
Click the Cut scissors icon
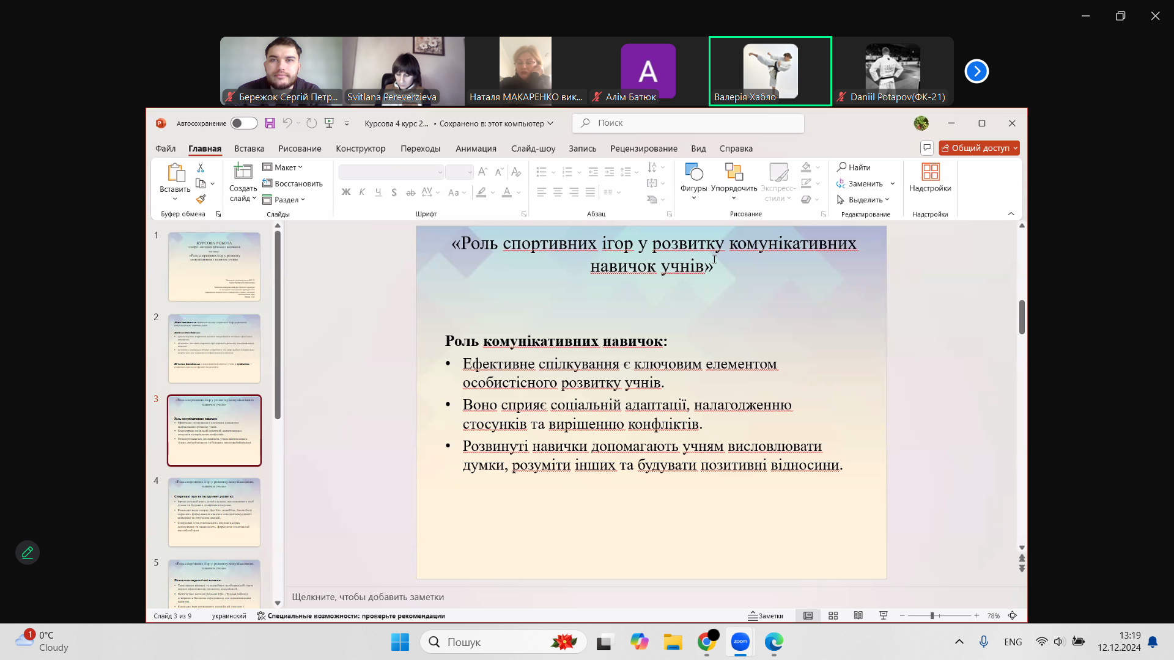click(x=201, y=167)
